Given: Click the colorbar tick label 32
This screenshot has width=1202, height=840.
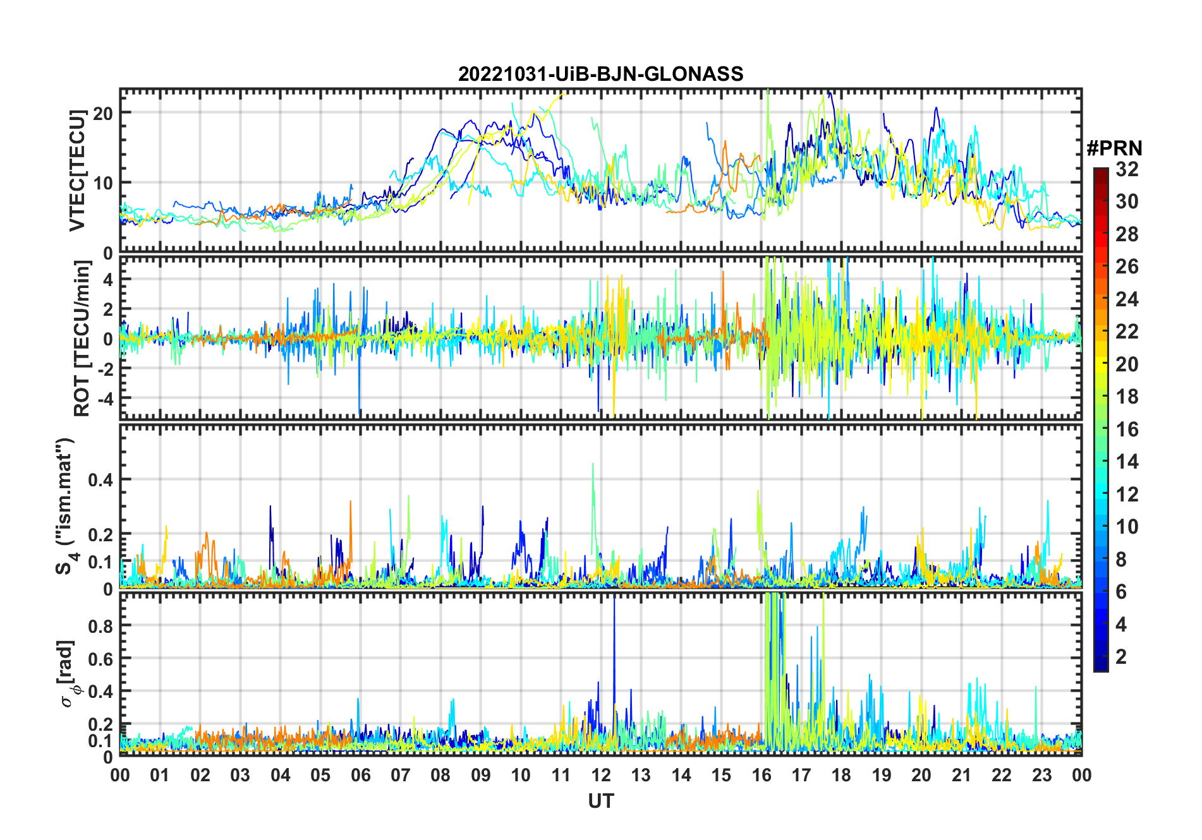Looking at the screenshot, I should tap(1127, 169).
